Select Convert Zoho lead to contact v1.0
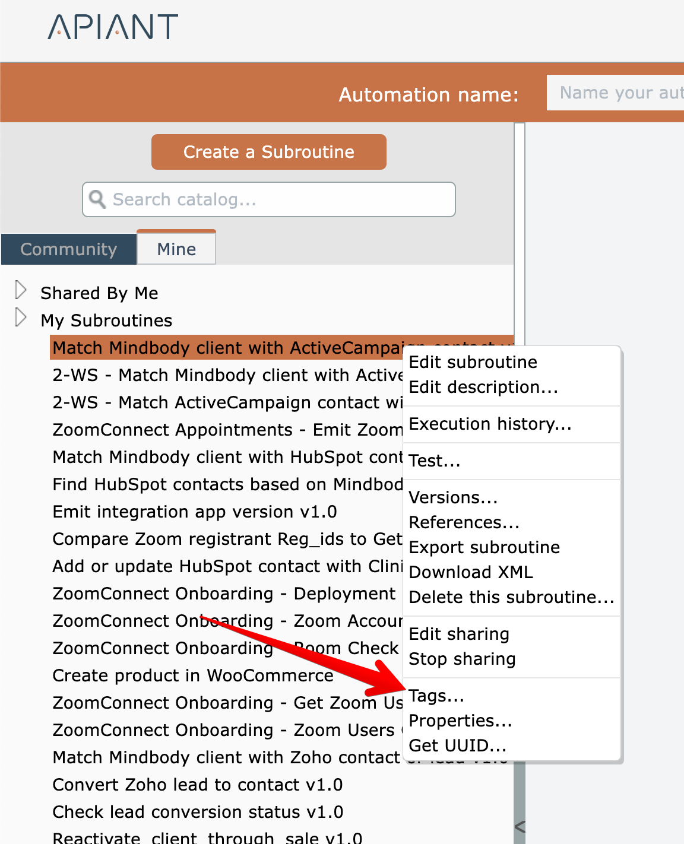The image size is (684, 844). 198,785
